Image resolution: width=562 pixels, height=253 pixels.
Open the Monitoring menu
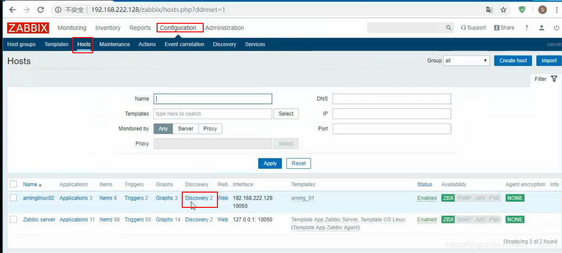[x=72, y=28]
